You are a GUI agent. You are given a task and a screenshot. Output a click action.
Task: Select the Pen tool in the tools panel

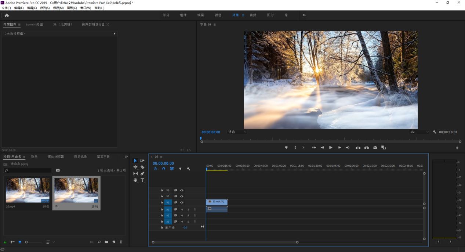pyautogui.click(x=142, y=173)
